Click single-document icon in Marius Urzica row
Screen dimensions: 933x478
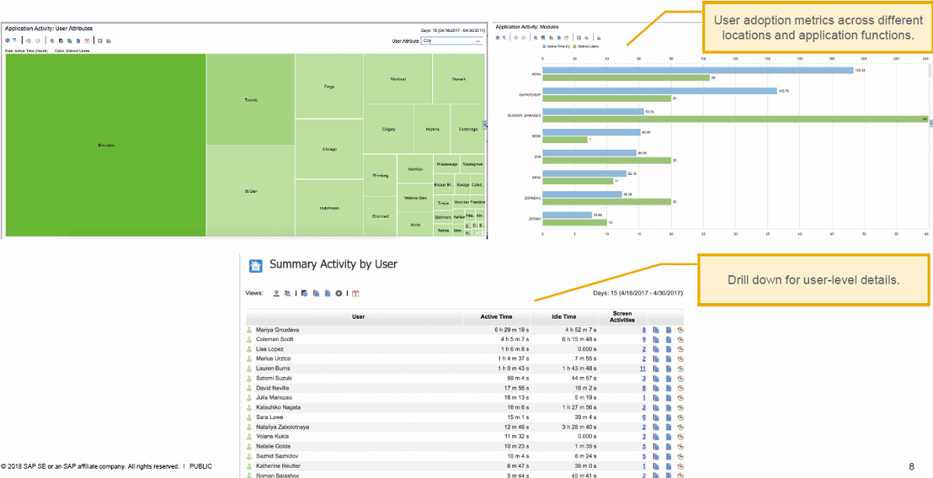pos(668,359)
